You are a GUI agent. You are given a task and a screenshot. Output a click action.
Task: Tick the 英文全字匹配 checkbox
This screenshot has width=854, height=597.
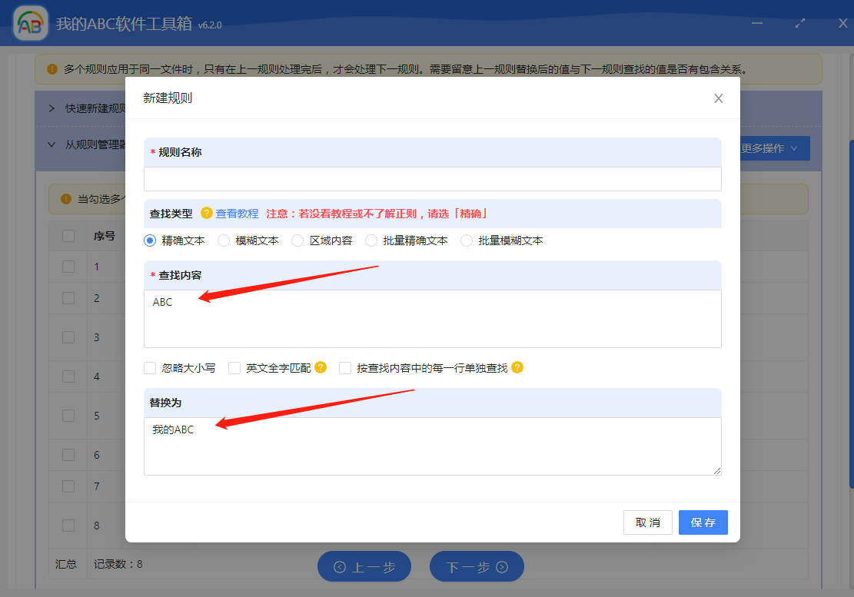point(234,368)
